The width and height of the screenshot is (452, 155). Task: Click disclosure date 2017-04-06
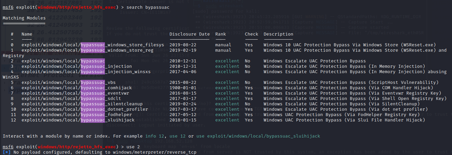pos(183,72)
